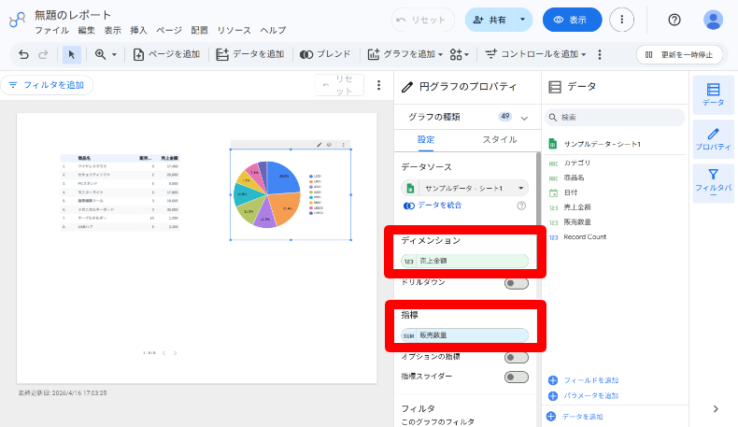Collapse side panel with bottom chevron
This screenshot has height=427, width=738.
[x=716, y=408]
